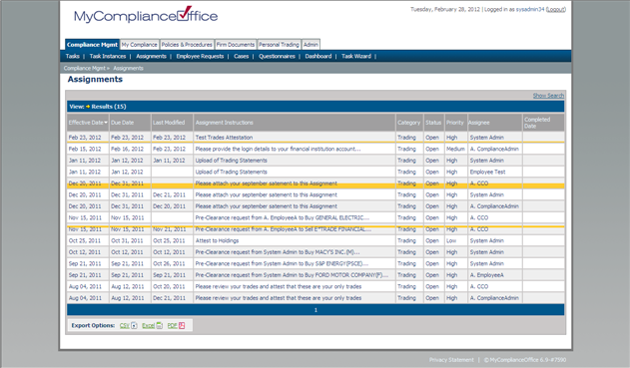630x368 pixels.
Task: Click the PDF export icon
Action: 182,326
